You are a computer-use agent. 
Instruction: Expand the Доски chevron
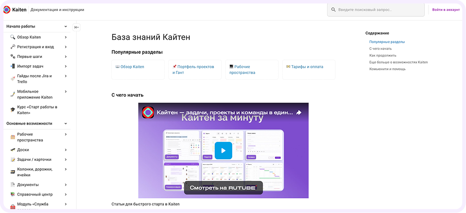(66, 150)
